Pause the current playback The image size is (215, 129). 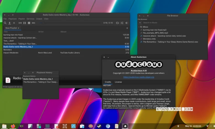(25, 23)
